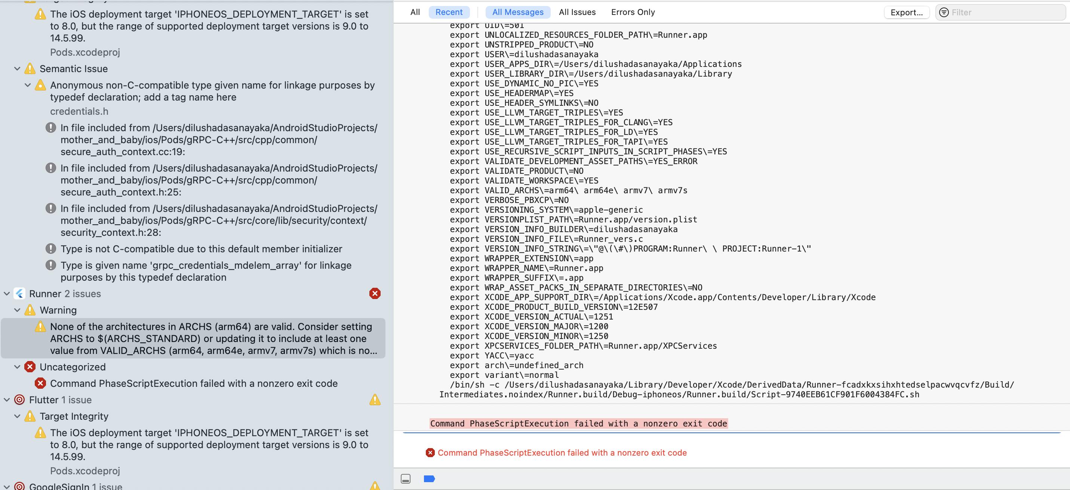Switch to the All Issues tab
Image resolution: width=1070 pixels, height=490 pixels.
click(x=577, y=12)
